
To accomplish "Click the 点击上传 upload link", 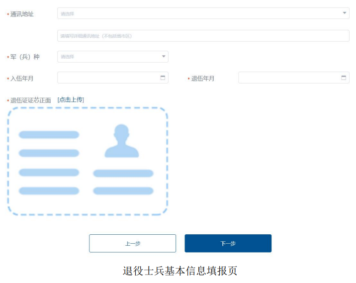I will pyautogui.click(x=71, y=100).
